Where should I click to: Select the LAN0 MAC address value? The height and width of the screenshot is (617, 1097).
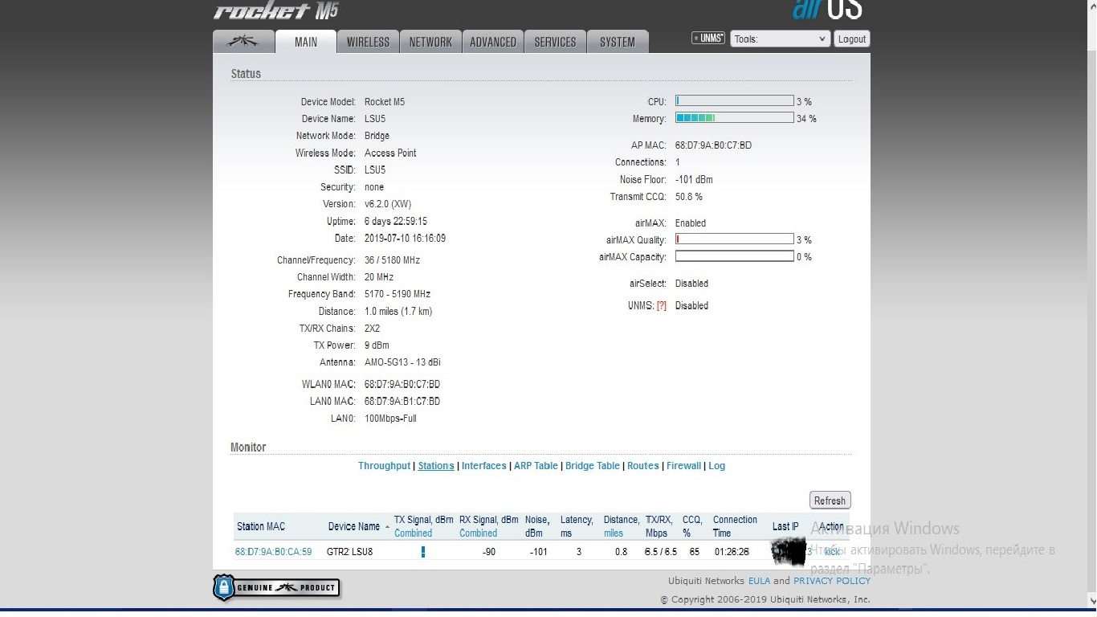402,402
